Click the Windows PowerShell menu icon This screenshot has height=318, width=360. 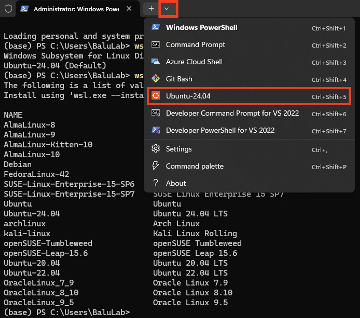point(156,27)
